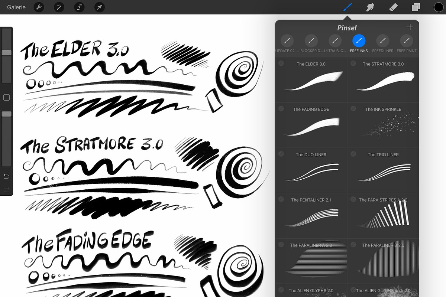446x297 pixels.
Task: Tick the check circle on PARALINER A 2.0
Action: coord(281,244)
